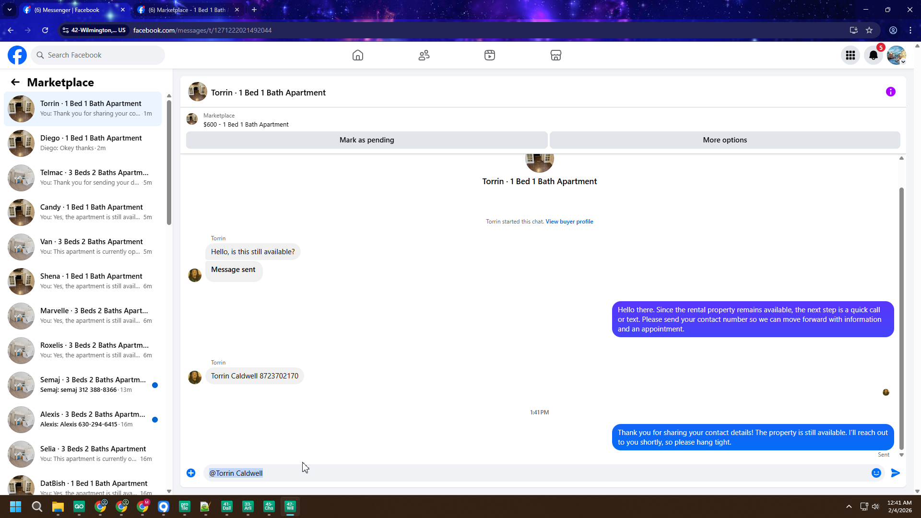Open the browser tab search dropdown

[9, 10]
